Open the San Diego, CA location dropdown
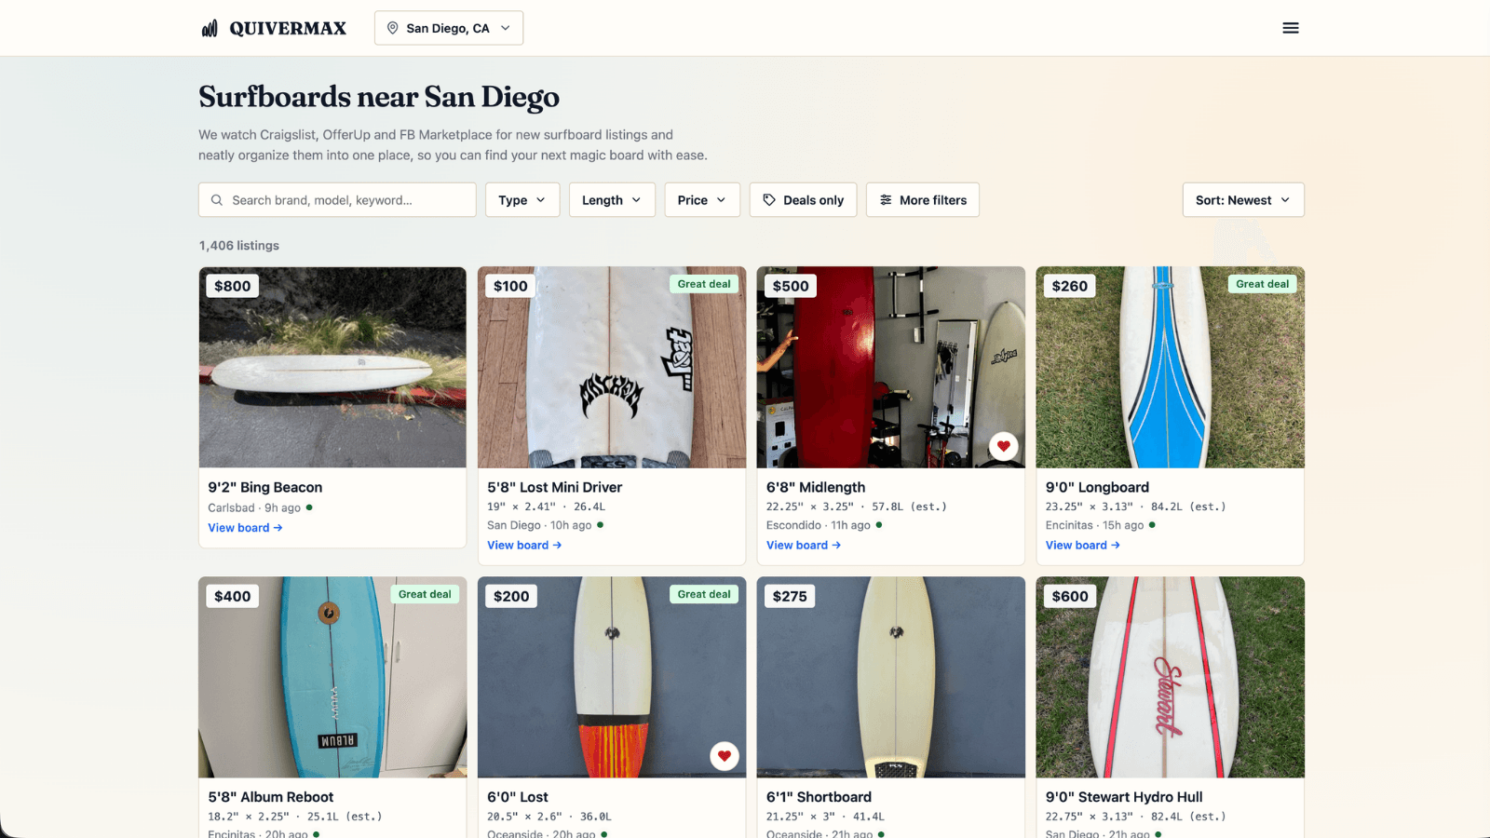The image size is (1490, 838). [x=449, y=28]
